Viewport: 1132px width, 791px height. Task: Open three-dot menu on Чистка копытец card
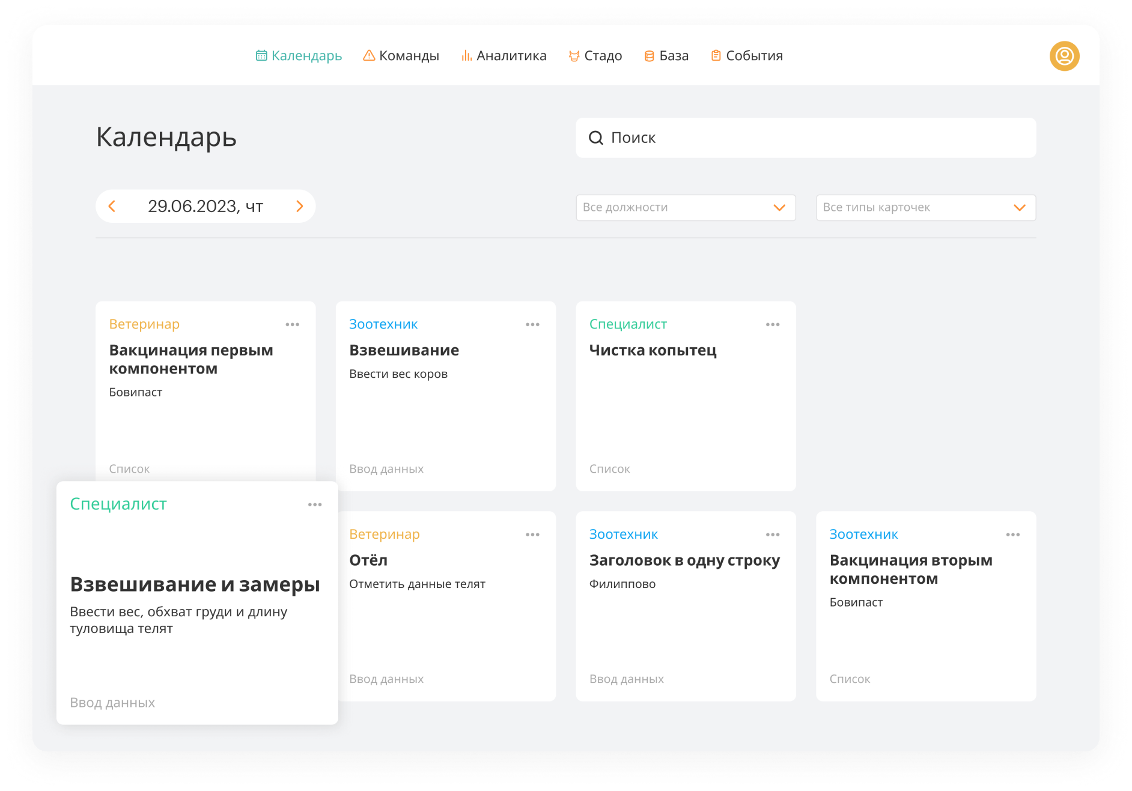773,325
